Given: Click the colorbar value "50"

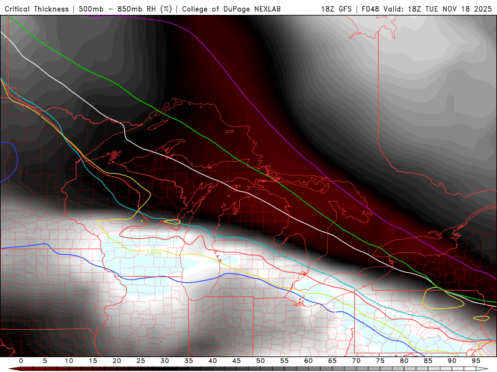Looking at the screenshot, I should click(x=260, y=361).
